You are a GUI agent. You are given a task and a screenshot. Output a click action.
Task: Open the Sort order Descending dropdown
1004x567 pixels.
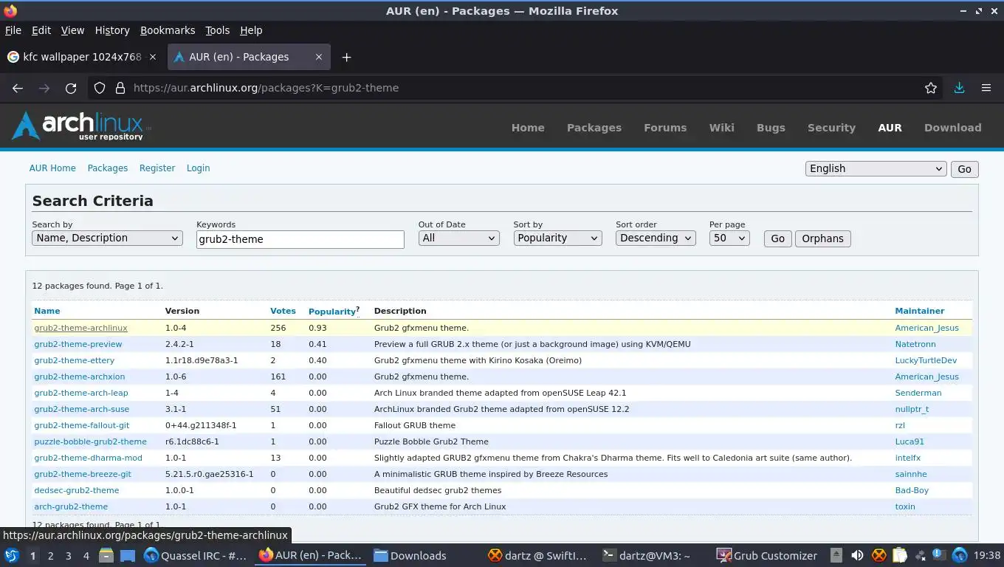(656, 238)
